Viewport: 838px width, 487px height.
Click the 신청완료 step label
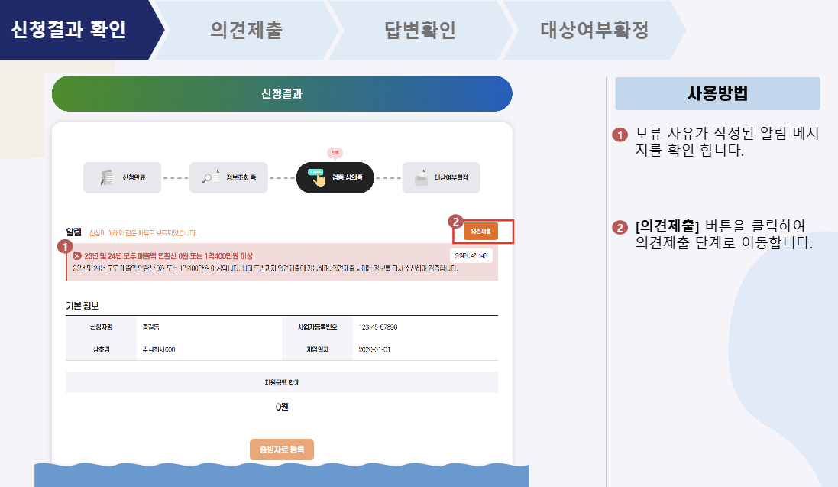tap(134, 177)
